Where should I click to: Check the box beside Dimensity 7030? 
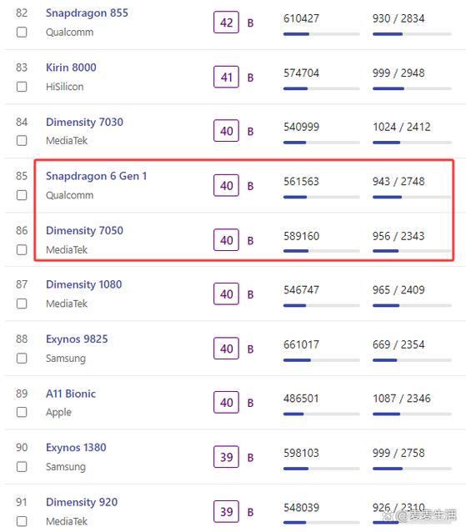(x=22, y=140)
